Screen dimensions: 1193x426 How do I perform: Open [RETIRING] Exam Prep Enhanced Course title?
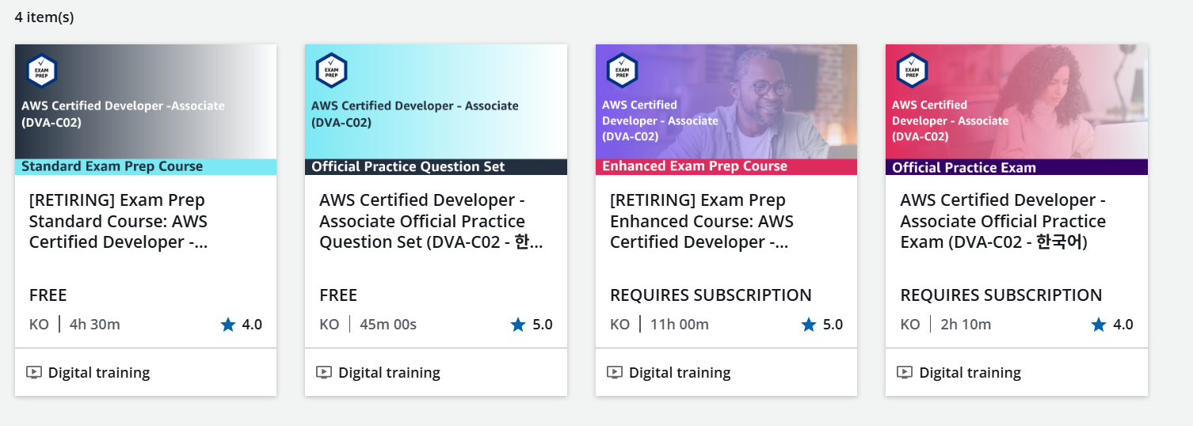click(701, 221)
